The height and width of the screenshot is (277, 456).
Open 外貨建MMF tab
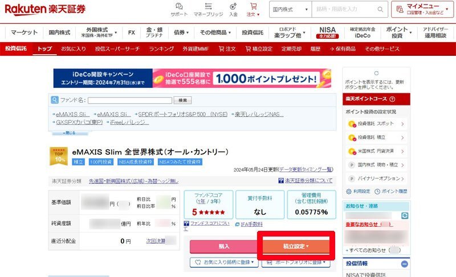196,49
